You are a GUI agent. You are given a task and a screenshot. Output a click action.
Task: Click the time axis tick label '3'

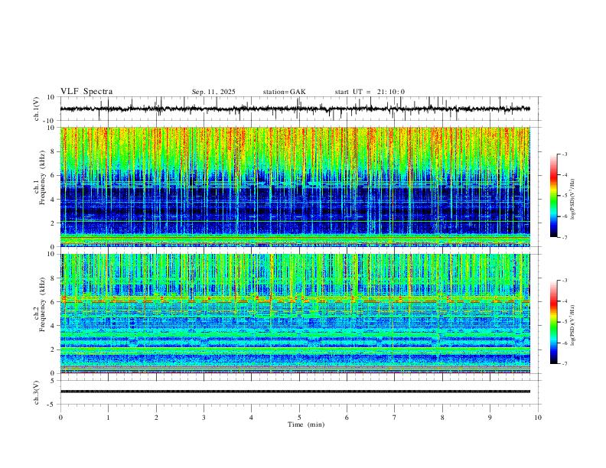(204, 418)
